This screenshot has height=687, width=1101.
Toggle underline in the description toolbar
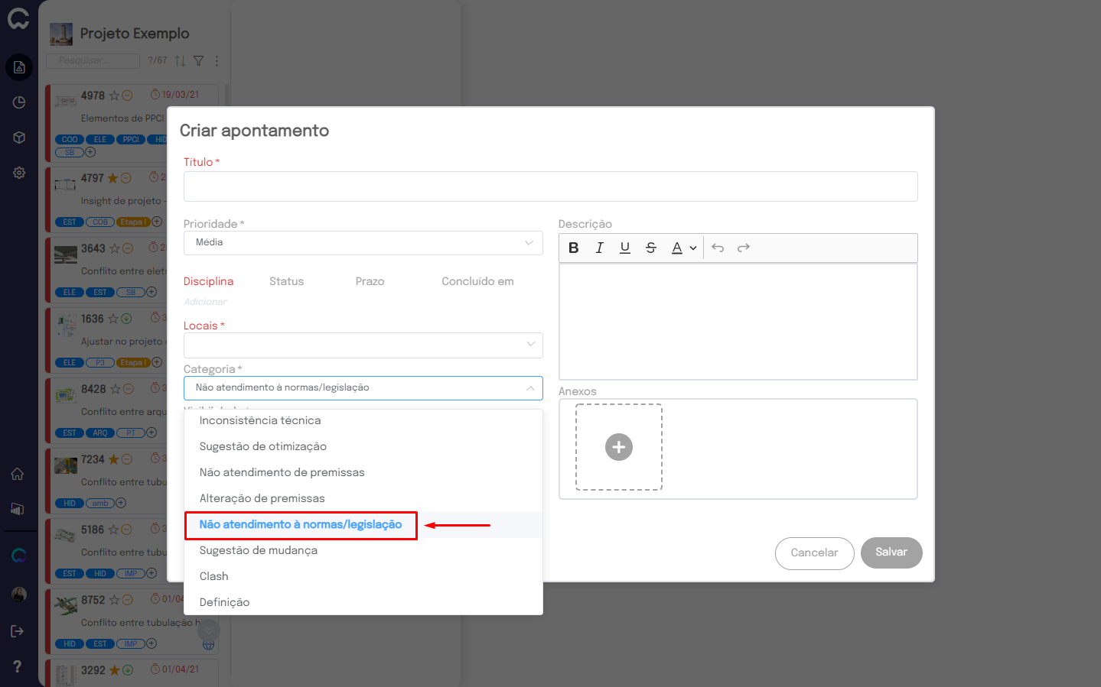(625, 248)
